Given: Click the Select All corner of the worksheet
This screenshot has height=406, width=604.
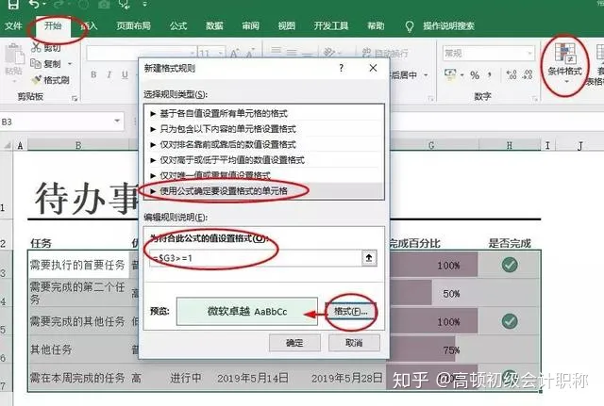Looking at the screenshot, I should pyautogui.click(x=7, y=145).
